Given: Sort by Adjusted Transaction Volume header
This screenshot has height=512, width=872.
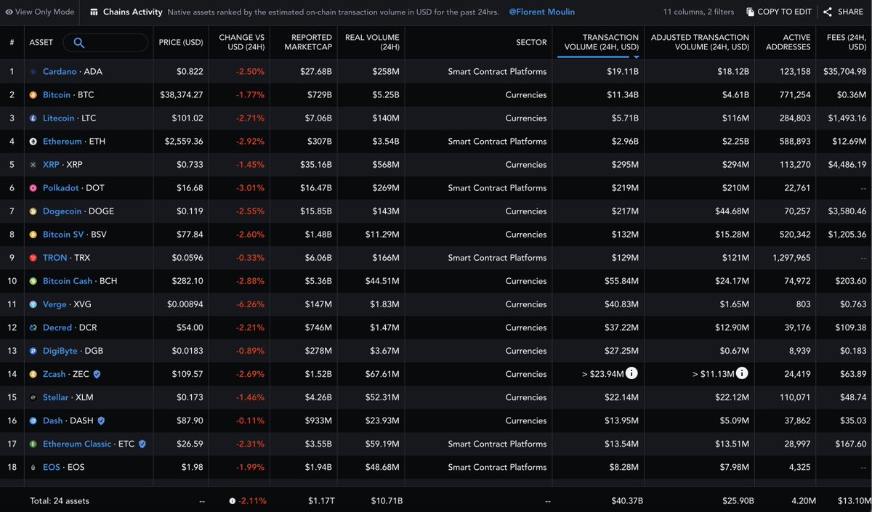Looking at the screenshot, I should [700, 42].
